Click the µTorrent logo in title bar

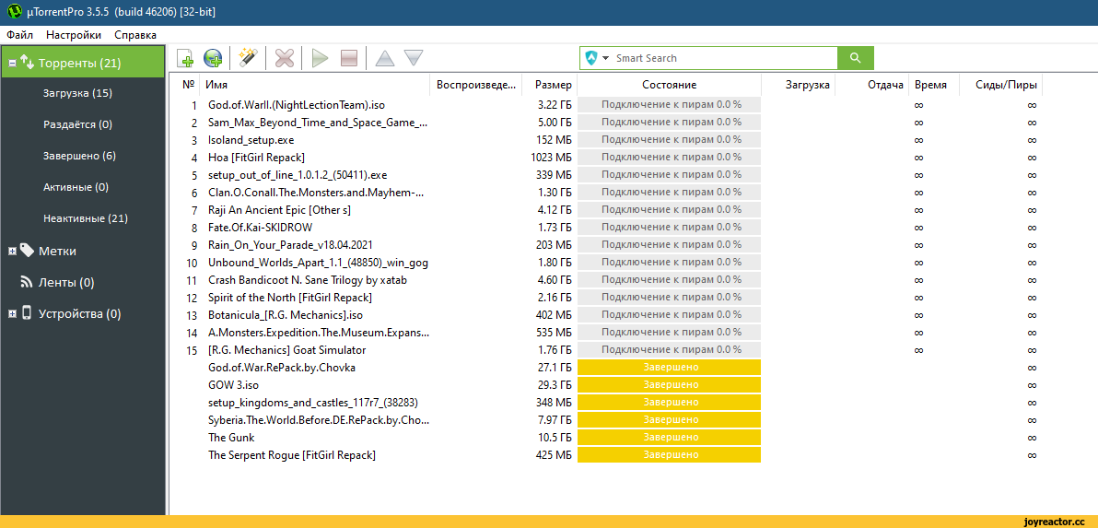[x=14, y=12]
